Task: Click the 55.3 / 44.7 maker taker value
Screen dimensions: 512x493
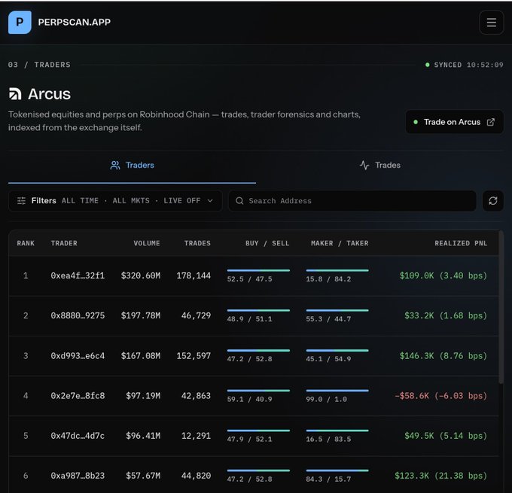Action: point(328,319)
